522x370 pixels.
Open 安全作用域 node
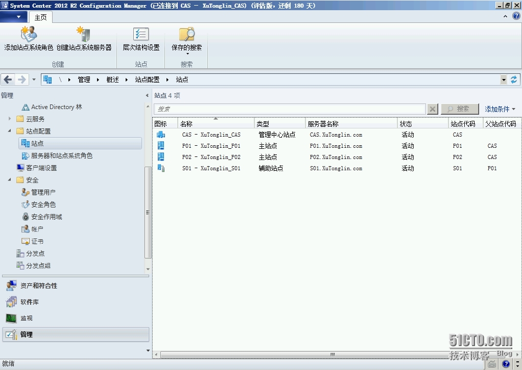(x=41, y=217)
